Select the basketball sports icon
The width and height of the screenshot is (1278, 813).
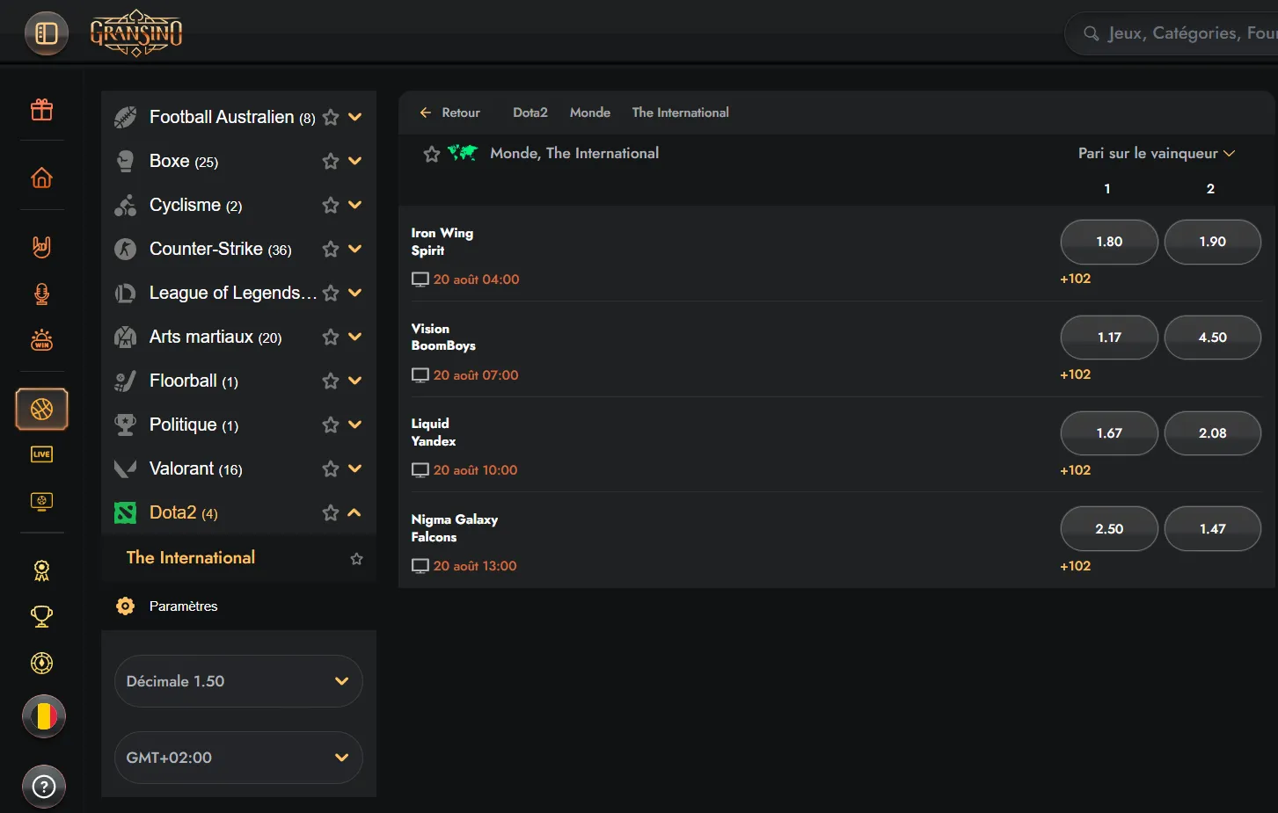[41, 409]
